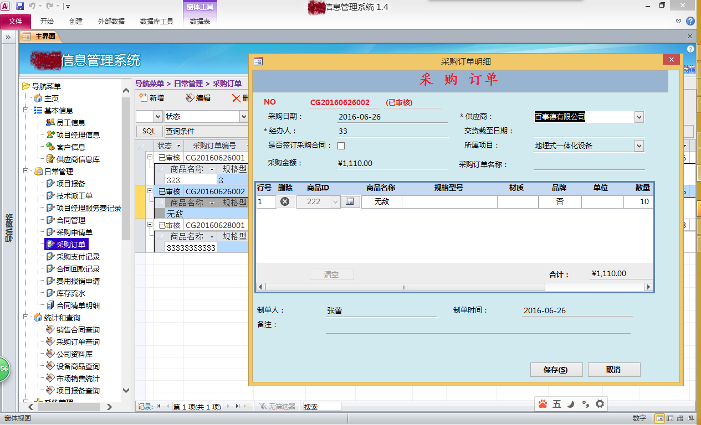
Task: Switch to the 外部数据 ribbon tab
Action: tap(111, 22)
